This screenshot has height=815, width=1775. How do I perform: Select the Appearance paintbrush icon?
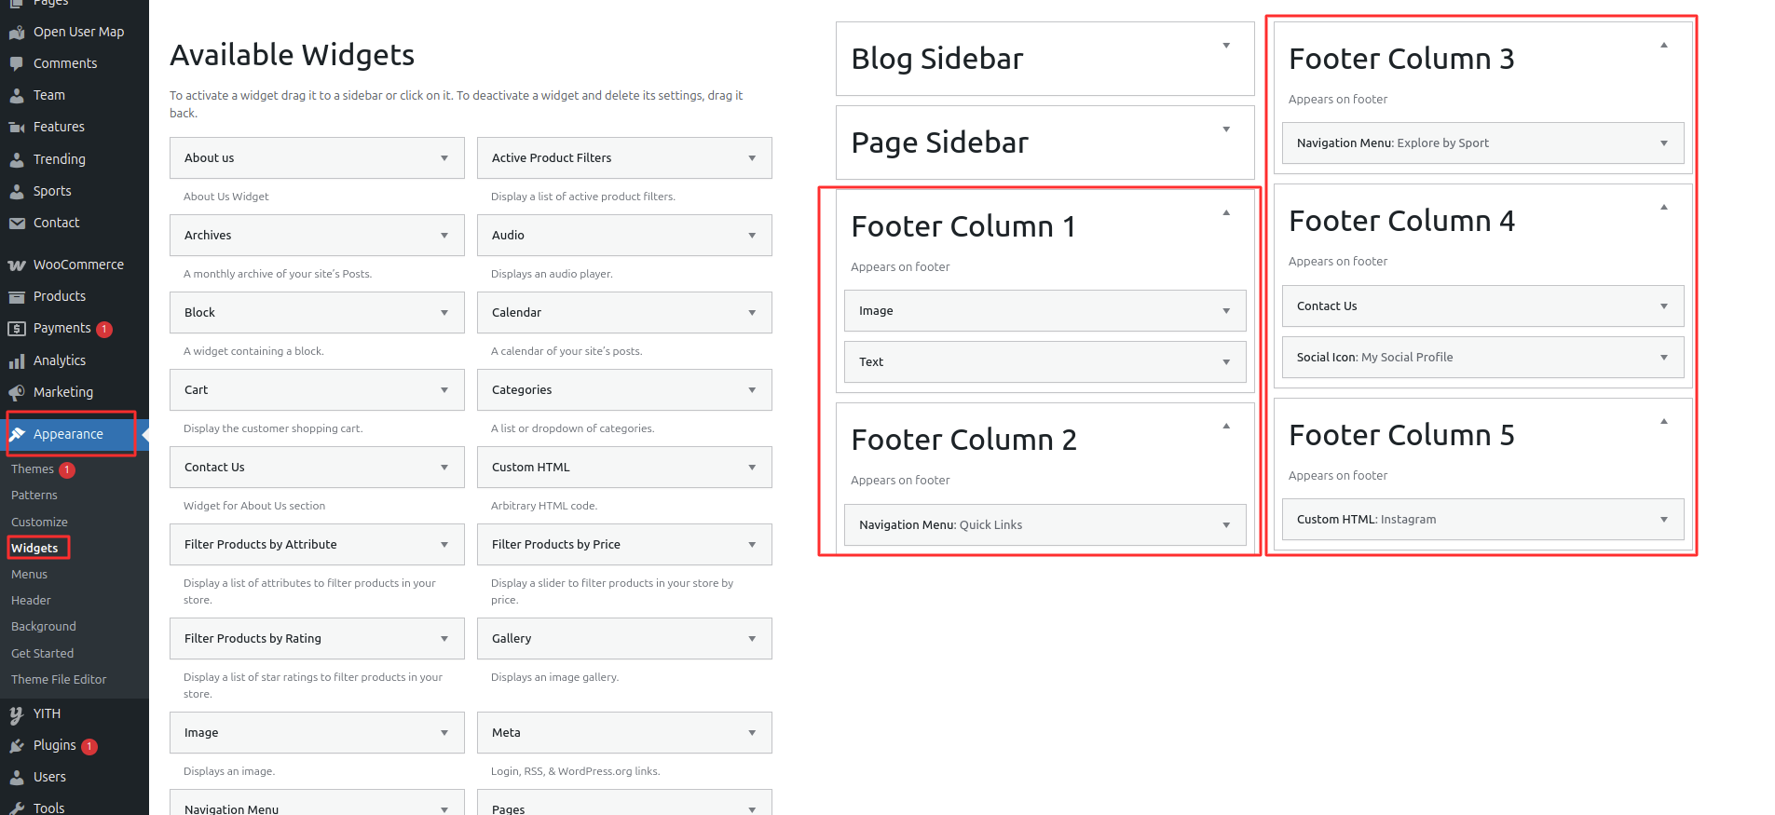17,433
